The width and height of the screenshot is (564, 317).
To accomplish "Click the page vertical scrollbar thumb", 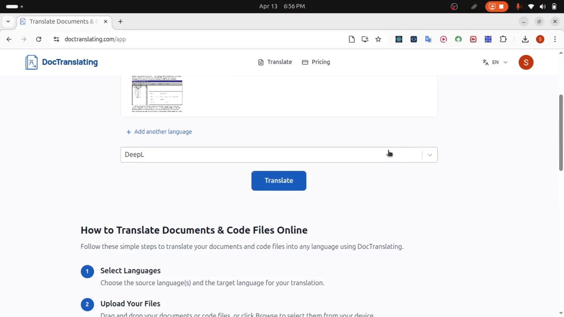I will (561, 133).
